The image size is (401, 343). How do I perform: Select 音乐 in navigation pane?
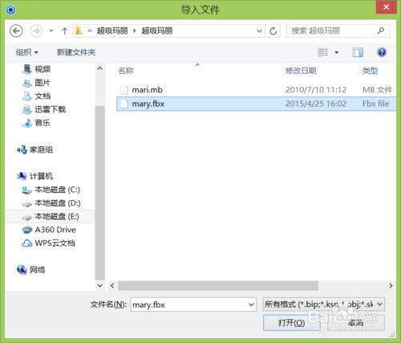pyautogui.click(x=36, y=123)
